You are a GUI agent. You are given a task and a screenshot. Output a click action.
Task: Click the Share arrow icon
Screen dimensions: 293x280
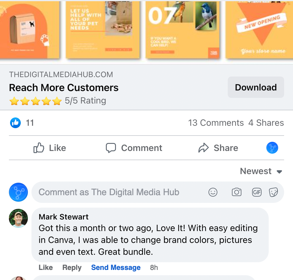point(203,148)
